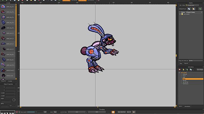Click the green refresh icon in Palette
Image resolution: width=204 pixels, height=114 pixels.
pyautogui.click(x=200, y=9)
